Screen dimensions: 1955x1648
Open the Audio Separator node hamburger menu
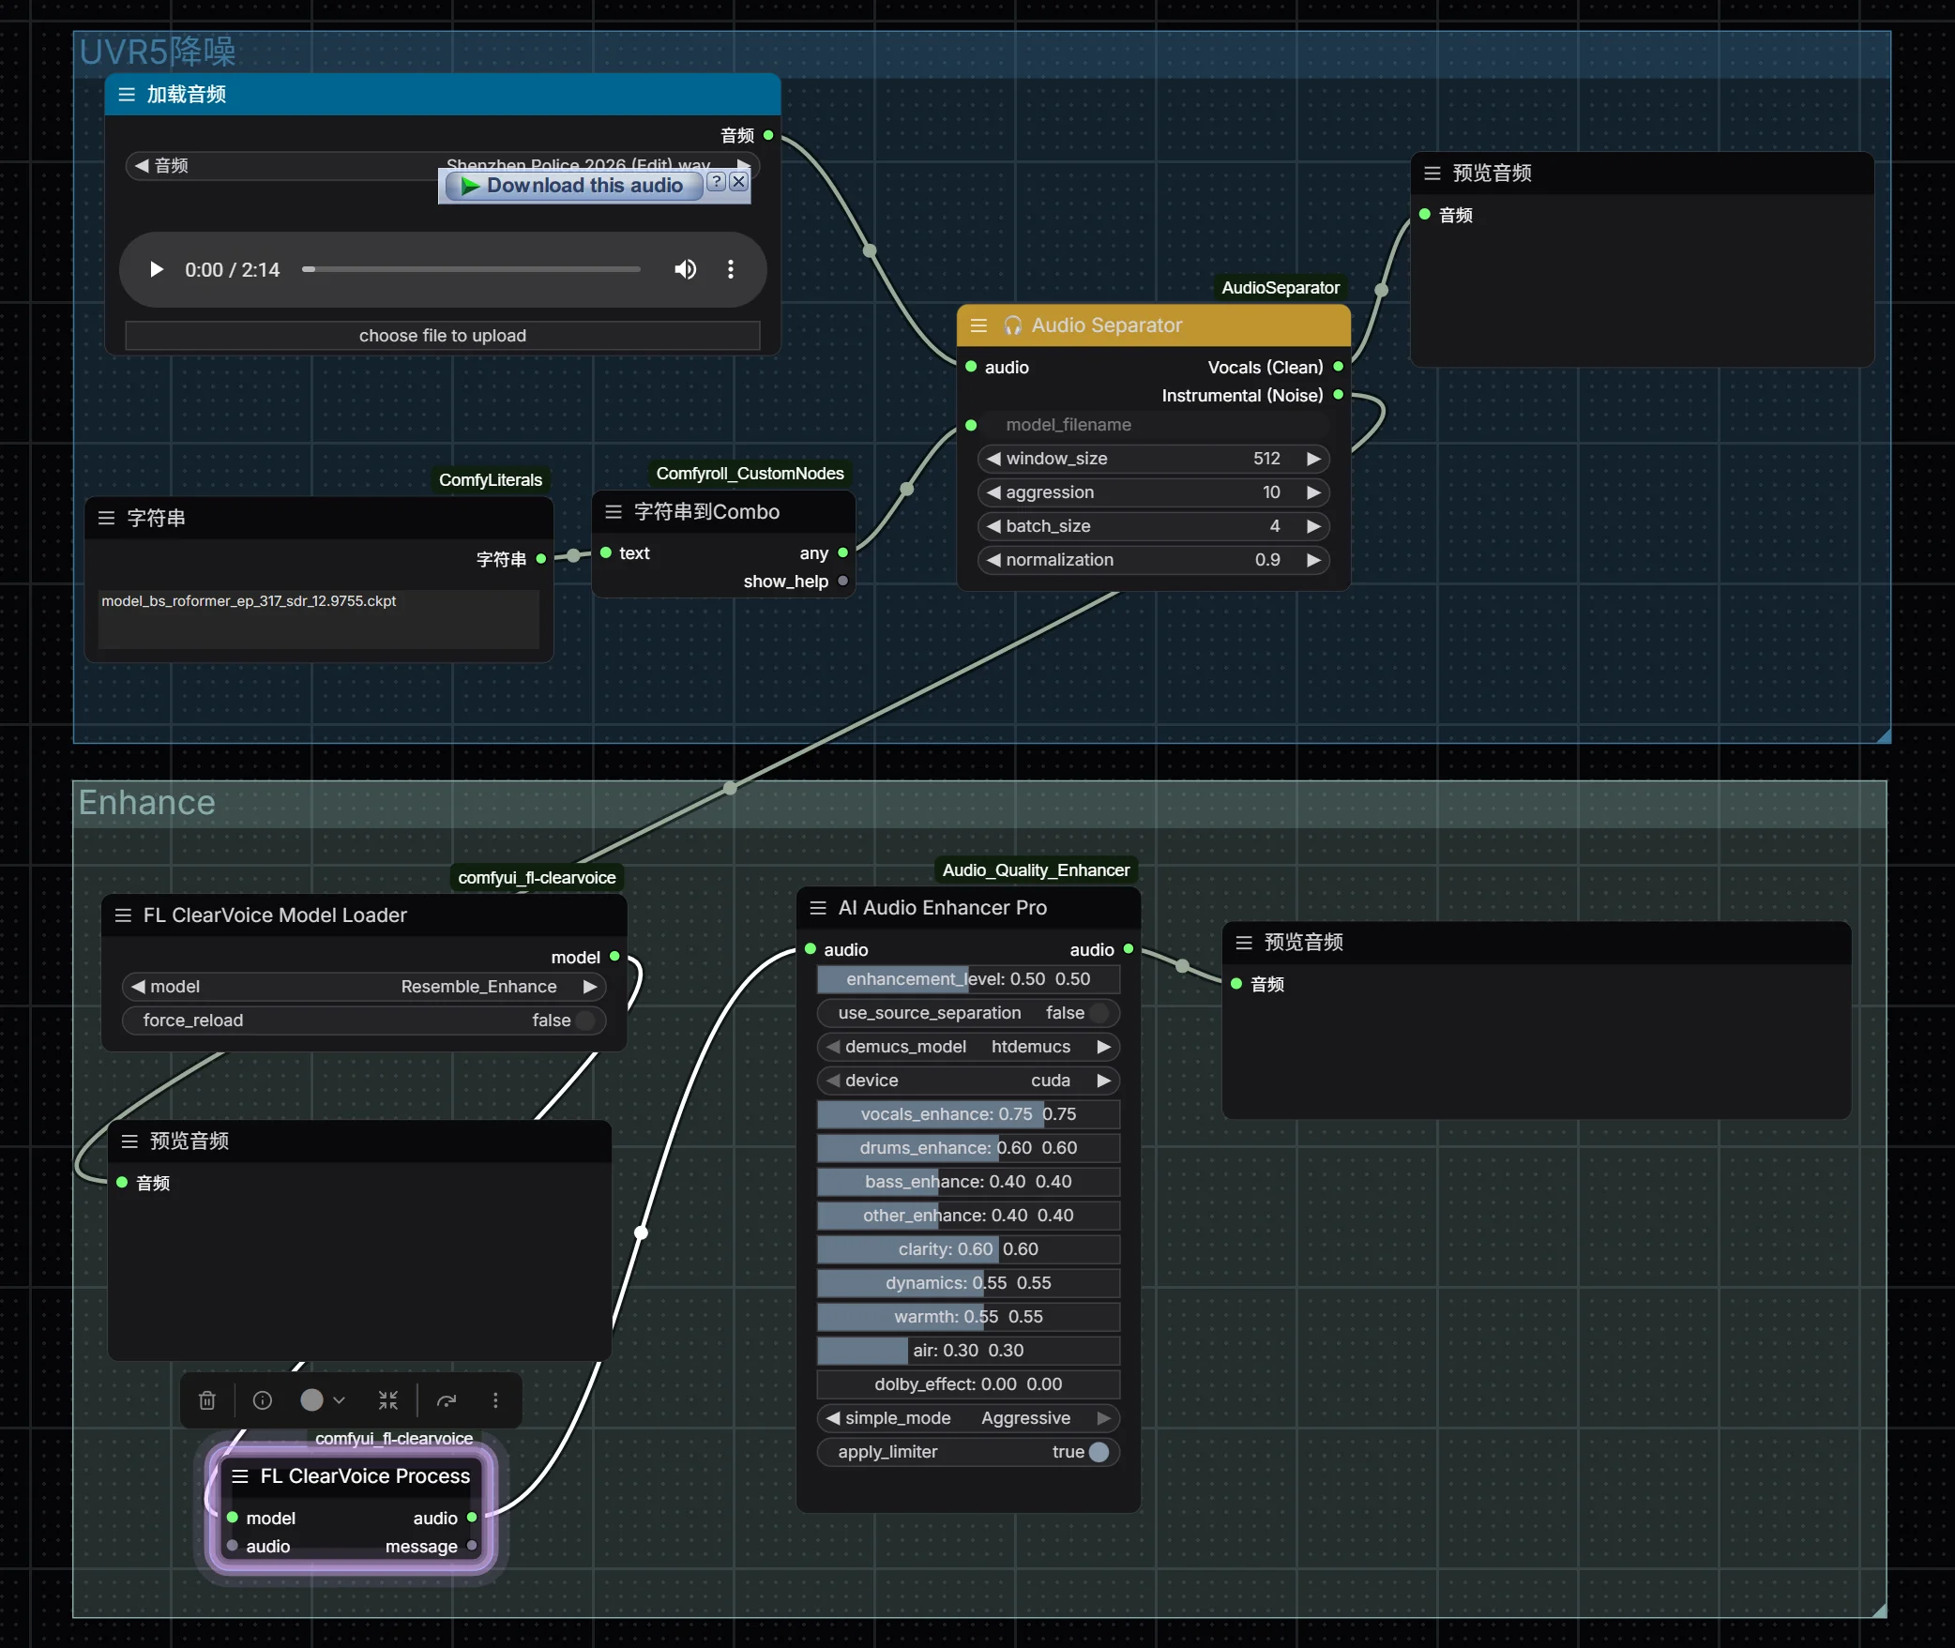point(978,325)
